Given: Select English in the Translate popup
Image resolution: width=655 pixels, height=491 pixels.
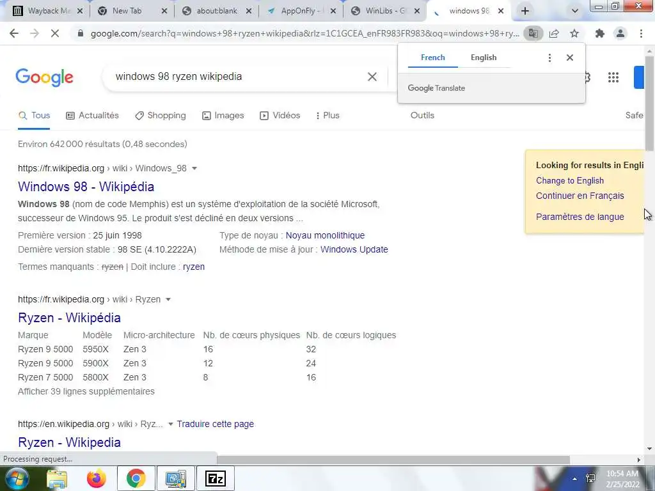Looking at the screenshot, I should coord(484,58).
